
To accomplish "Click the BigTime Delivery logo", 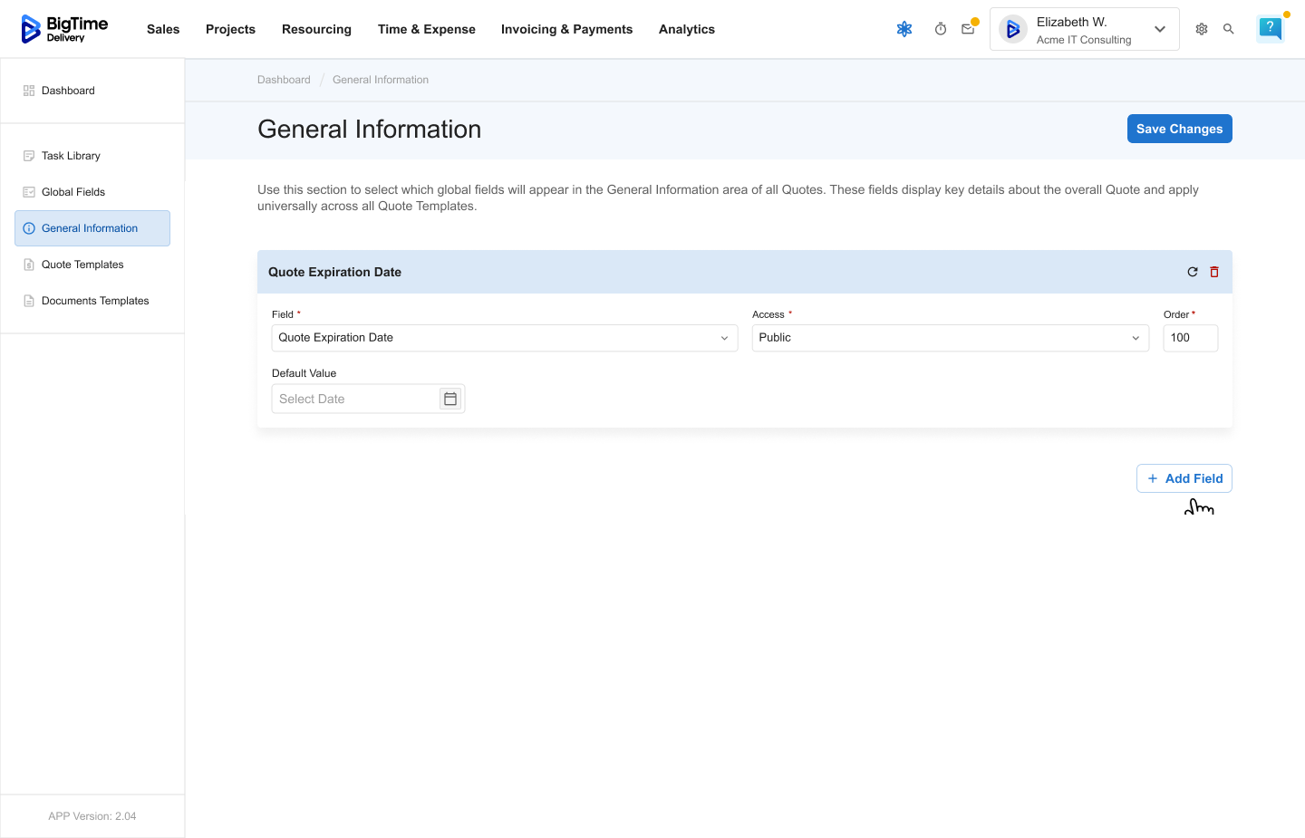I will [x=64, y=29].
